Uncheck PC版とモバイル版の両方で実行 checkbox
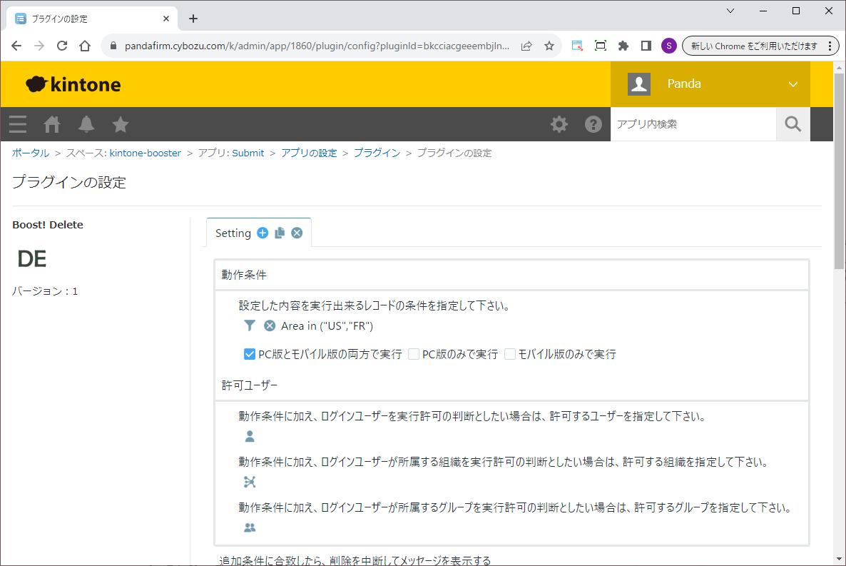The width and height of the screenshot is (846, 566). pos(250,354)
